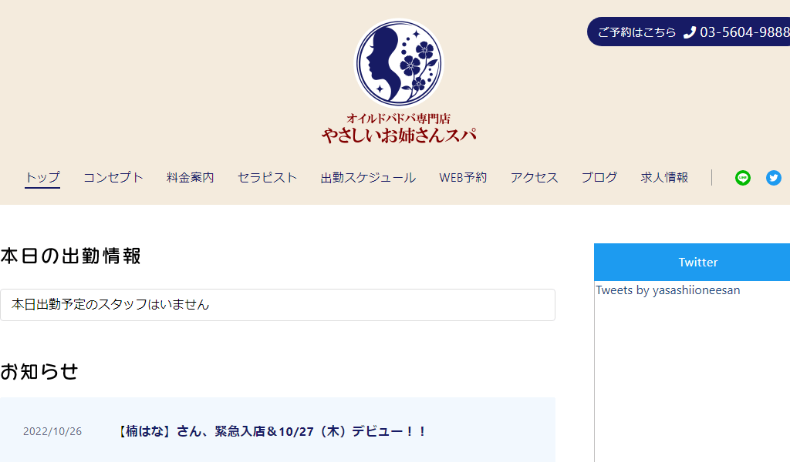Click the phone icon in reservation button
790x462 pixels.
(x=689, y=32)
